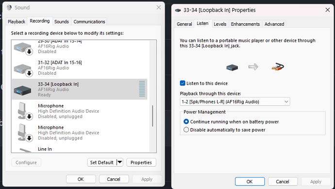Open the Playback through this device dropdown
The width and height of the screenshot is (335, 189).
point(235,102)
